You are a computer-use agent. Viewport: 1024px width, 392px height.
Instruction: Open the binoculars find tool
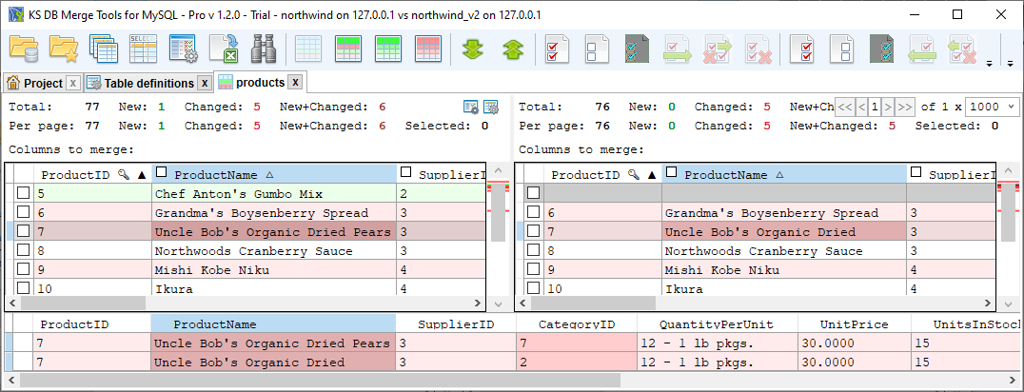263,49
